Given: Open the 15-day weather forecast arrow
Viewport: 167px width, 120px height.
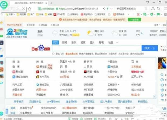Looking at the screenshot, I should tap(141, 33).
